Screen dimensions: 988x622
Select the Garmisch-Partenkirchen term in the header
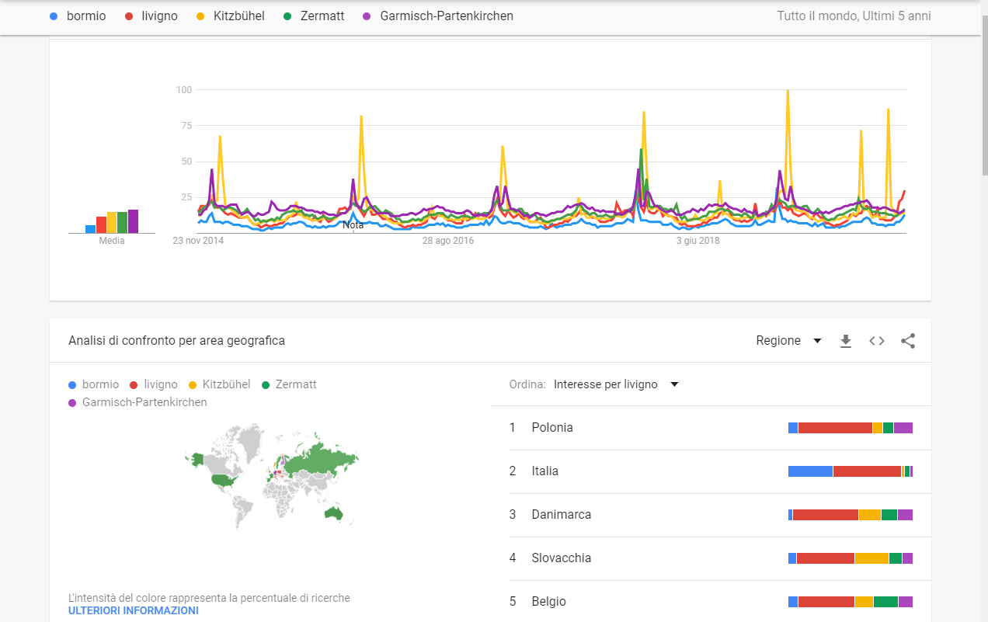tap(438, 16)
